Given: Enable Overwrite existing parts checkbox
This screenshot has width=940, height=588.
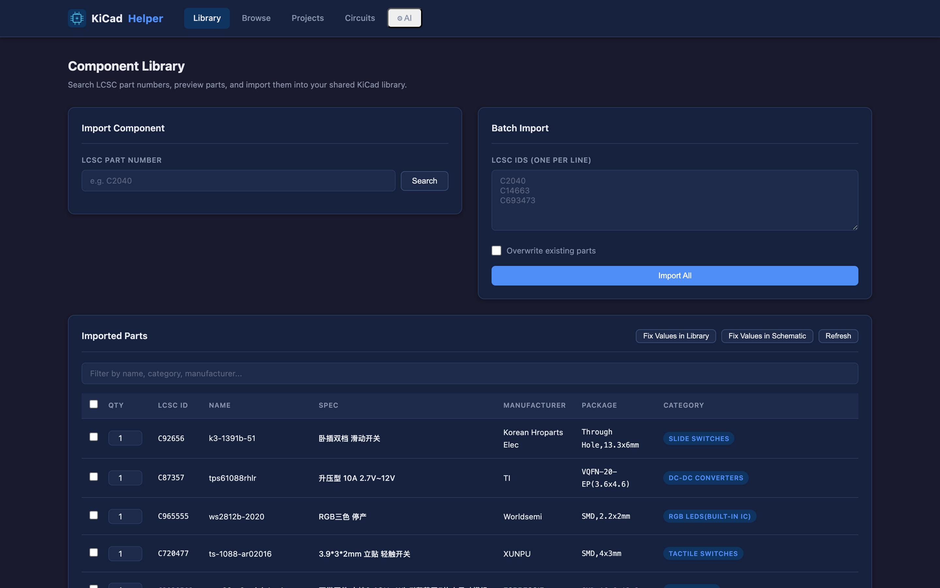Looking at the screenshot, I should (x=496, y=251).
